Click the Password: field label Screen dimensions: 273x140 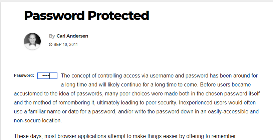pos(24,75)
